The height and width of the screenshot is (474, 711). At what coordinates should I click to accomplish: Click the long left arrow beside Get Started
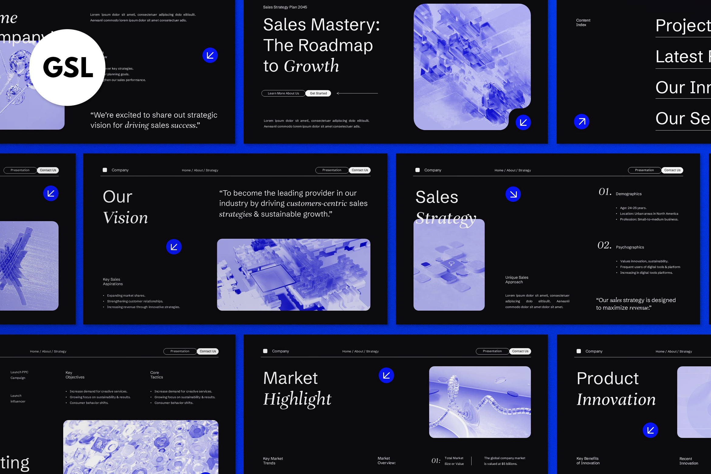pos(357,93)
